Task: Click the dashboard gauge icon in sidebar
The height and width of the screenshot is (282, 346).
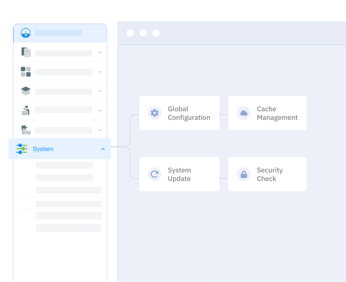Action: [26, 33]
